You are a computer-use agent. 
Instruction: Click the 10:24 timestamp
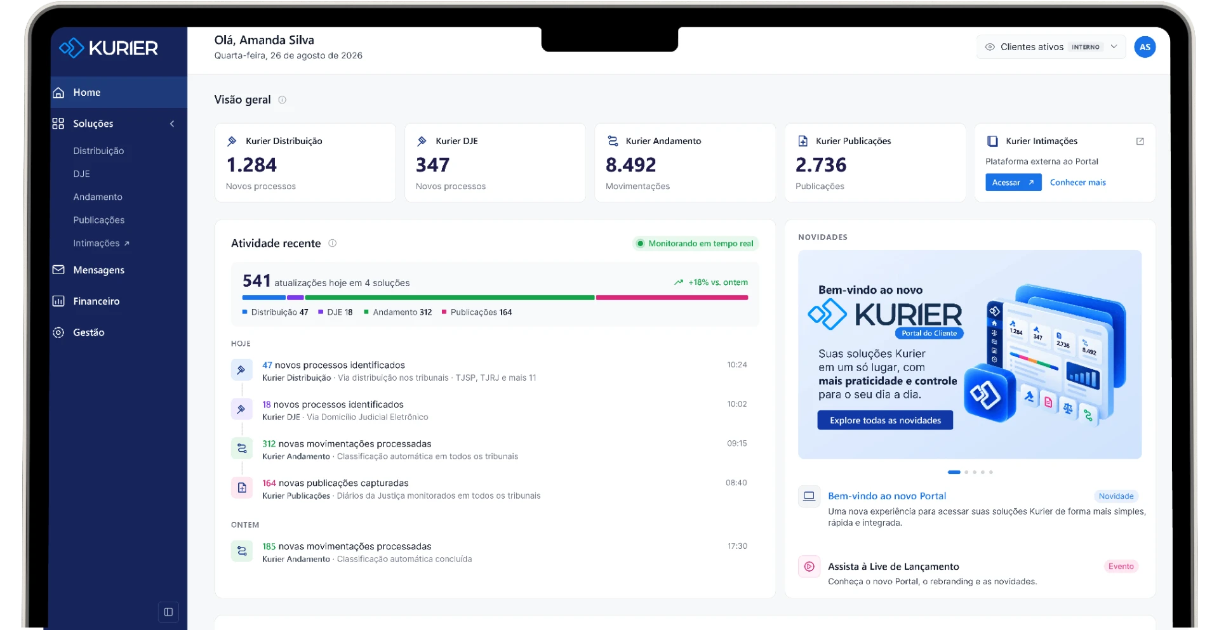[736, 365]
